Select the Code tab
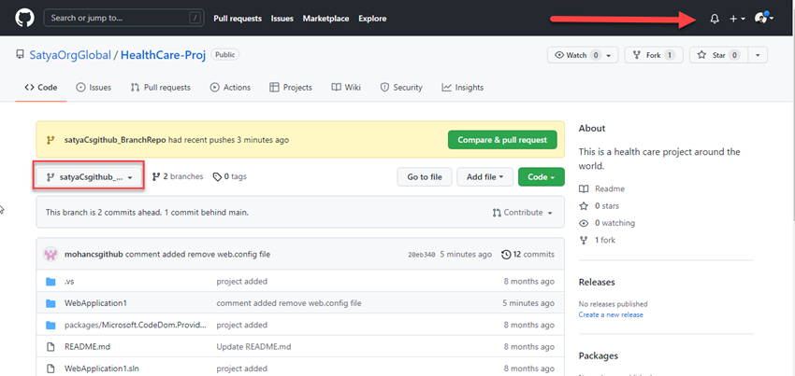This screenshot has width=795, height=376. pos(41,88)
